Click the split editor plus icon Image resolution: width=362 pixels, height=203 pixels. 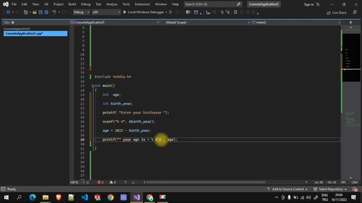pos(351,23)
